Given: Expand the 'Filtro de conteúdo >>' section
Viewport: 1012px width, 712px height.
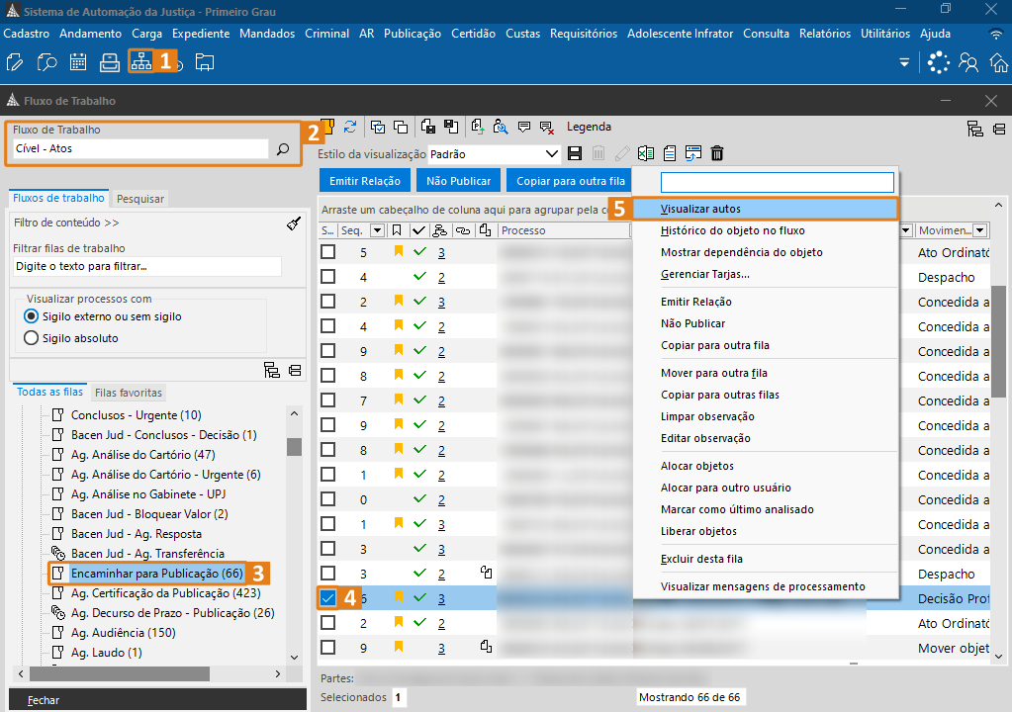Looking at the screenshot, I should pyautogui.click(x=66, y=222).
